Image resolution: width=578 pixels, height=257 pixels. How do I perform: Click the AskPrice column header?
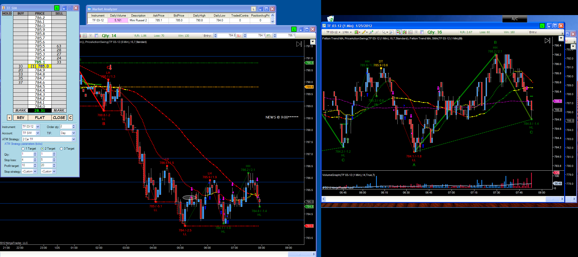tap(159, 16)
